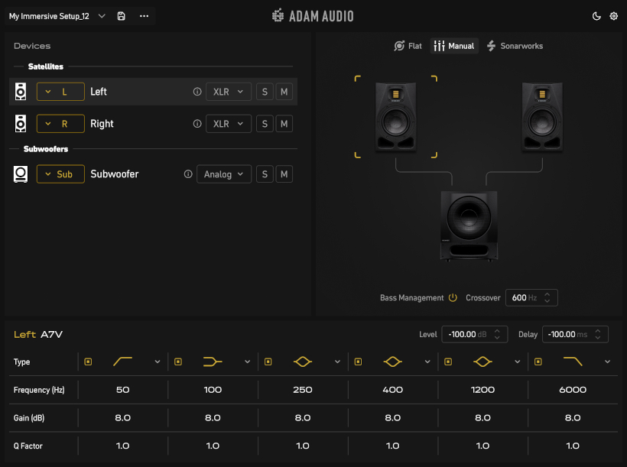The width and height of the screenshot is (627, 467).
Task: Click the Delay stepper arrows
Action: click(598, 334)
